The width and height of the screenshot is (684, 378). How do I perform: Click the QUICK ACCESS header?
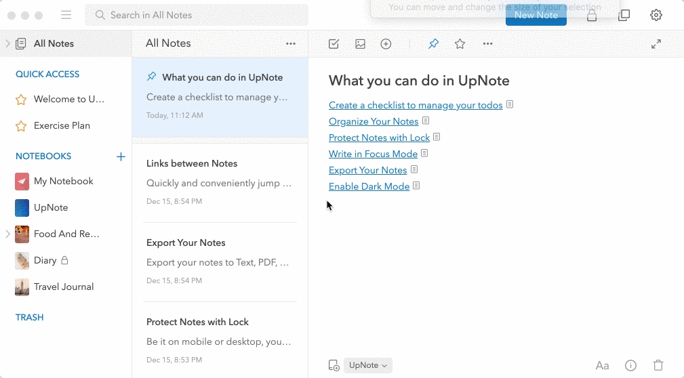47,74
